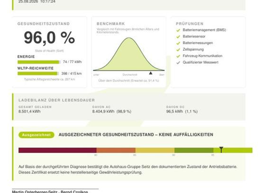Click the DAVON DC label
Viewport: 258px width, 193px height.
[x=175, y=107]
